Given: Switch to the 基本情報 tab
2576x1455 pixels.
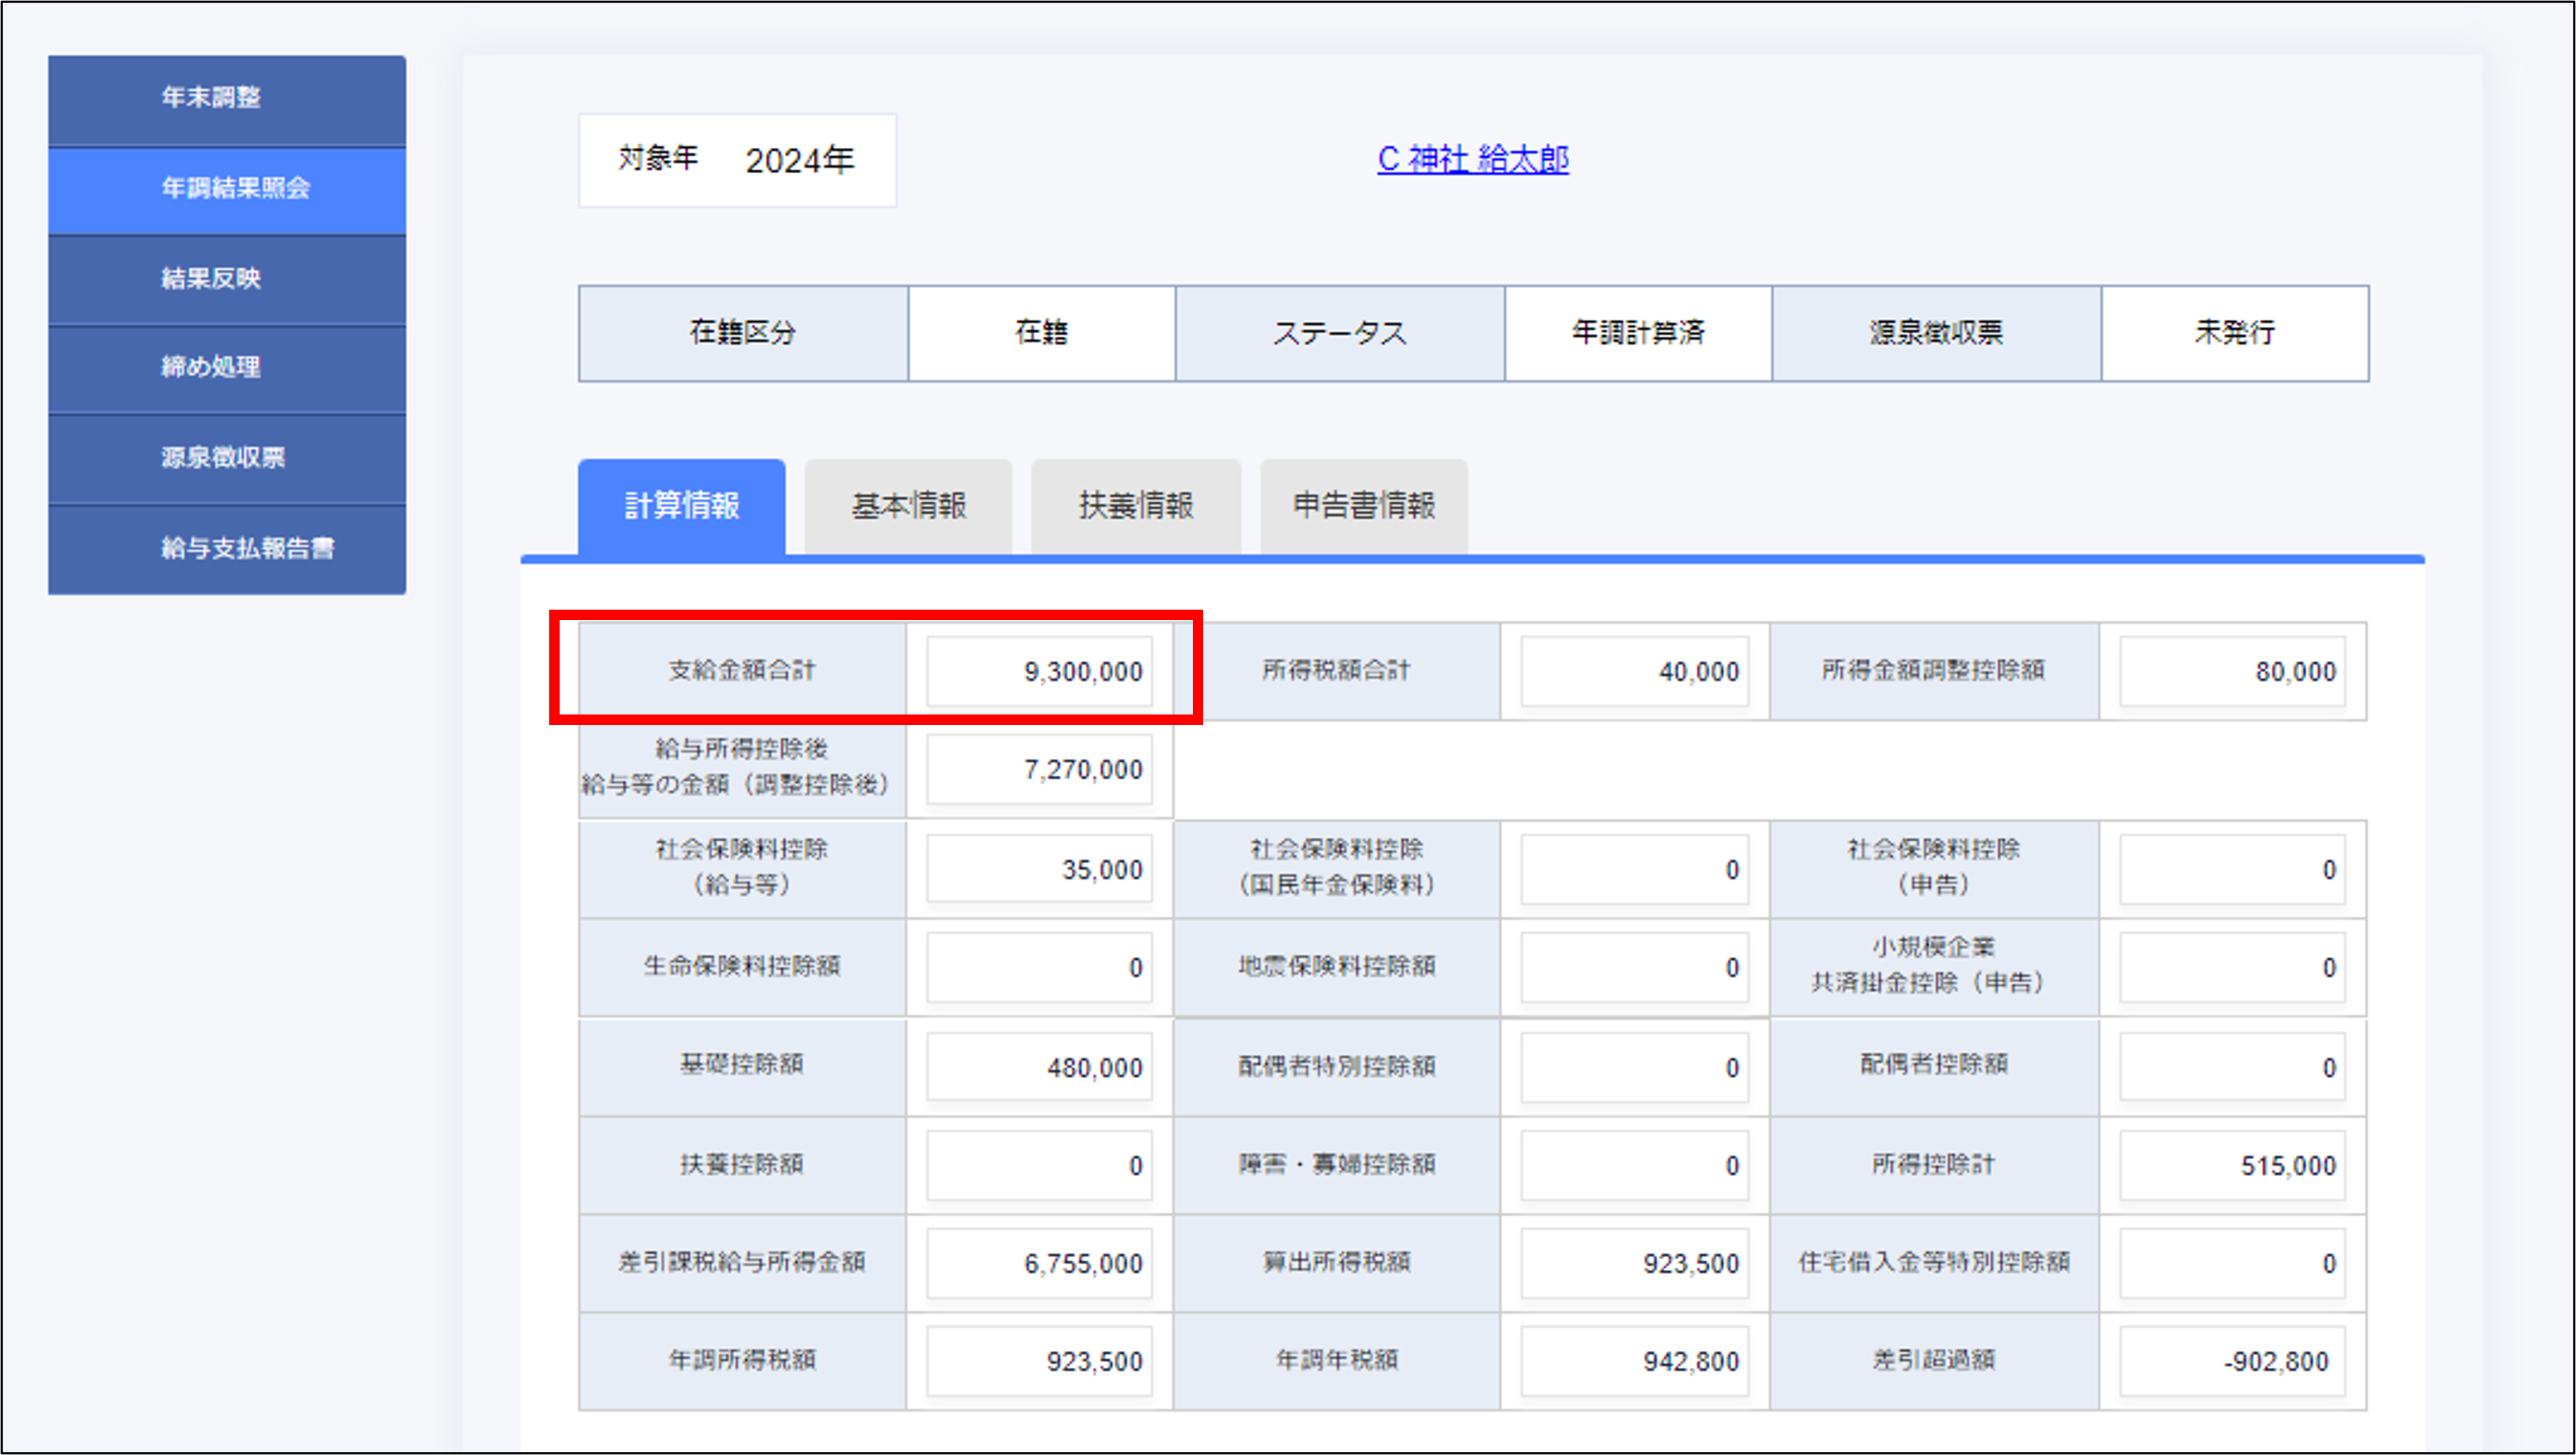Looking at the screenshot, I should [x=909, y=506].
